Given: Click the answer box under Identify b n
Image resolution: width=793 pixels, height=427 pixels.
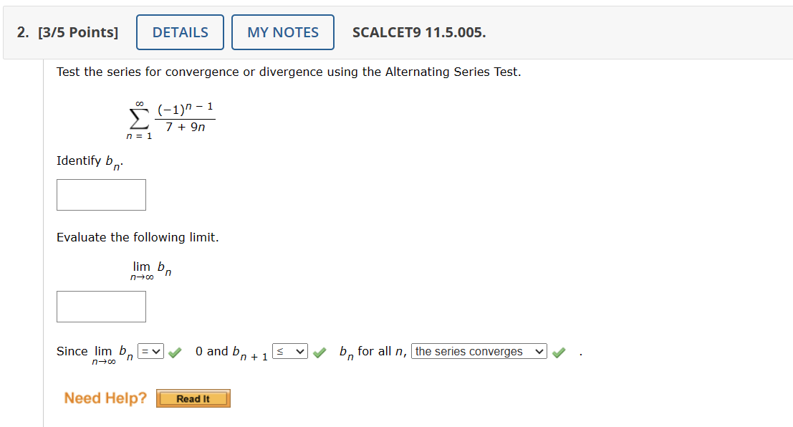Looking at the screenshot, I should (x=101, y=194).
